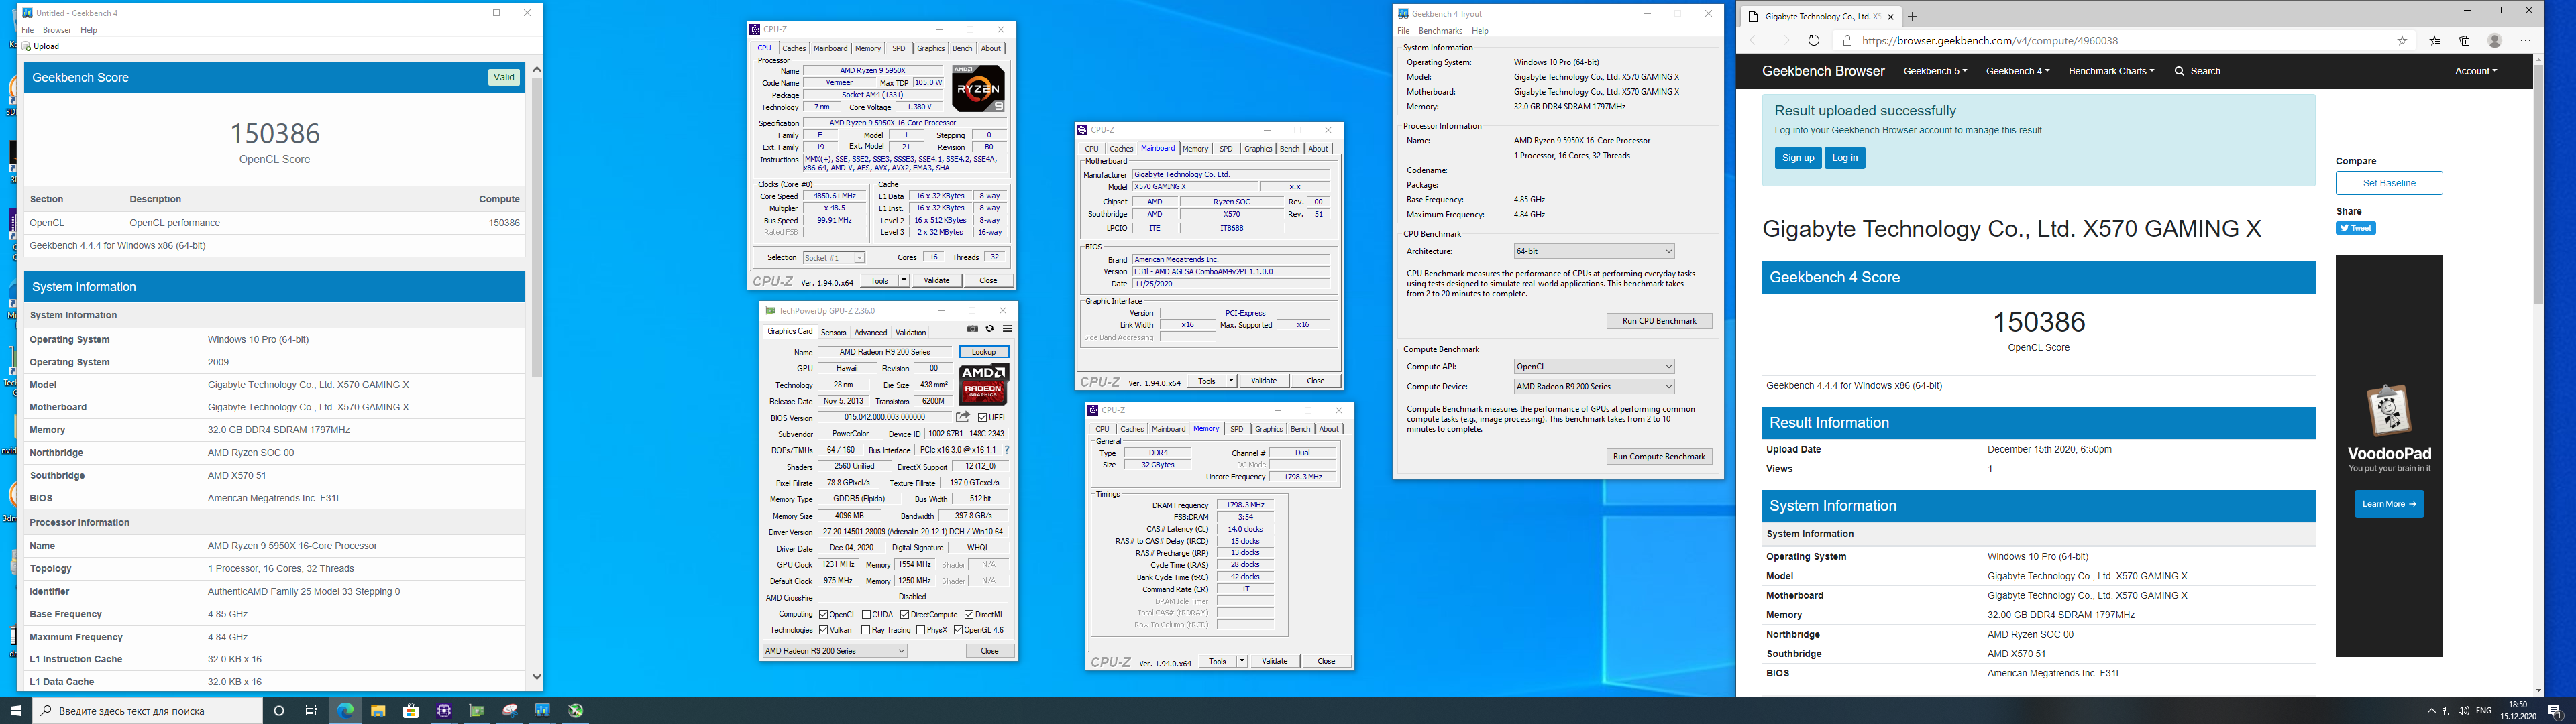Toggle the OpenGL 4.6 checkbox in GPU-Z
This screenshot has height=724, width=2576.
(x=958, y=630)
